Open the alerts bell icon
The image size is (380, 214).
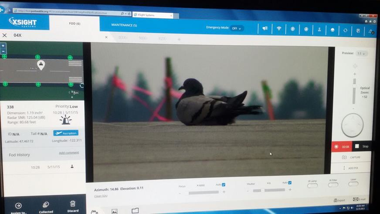(370, 31)
